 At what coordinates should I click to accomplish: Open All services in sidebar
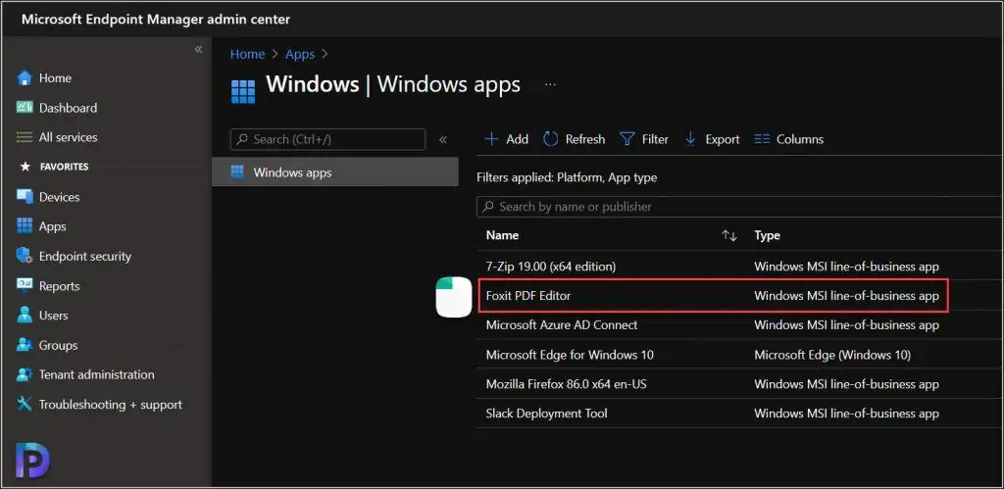click(x=69, y=137)
